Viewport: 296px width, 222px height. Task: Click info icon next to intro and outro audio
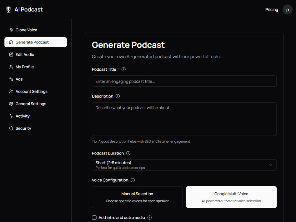[x=149, y=218]
